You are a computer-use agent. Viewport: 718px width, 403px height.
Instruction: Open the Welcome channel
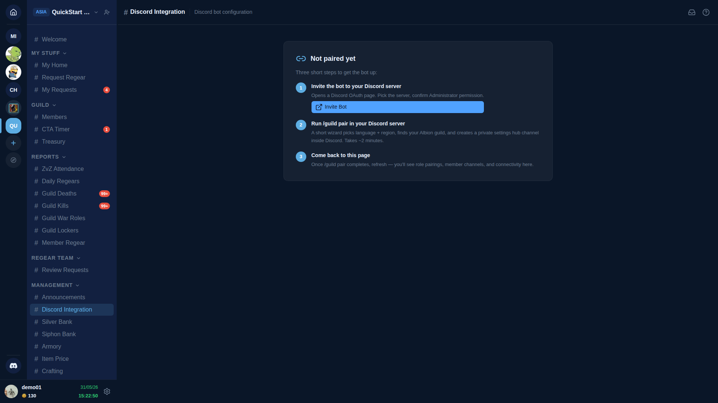(72, 39)
